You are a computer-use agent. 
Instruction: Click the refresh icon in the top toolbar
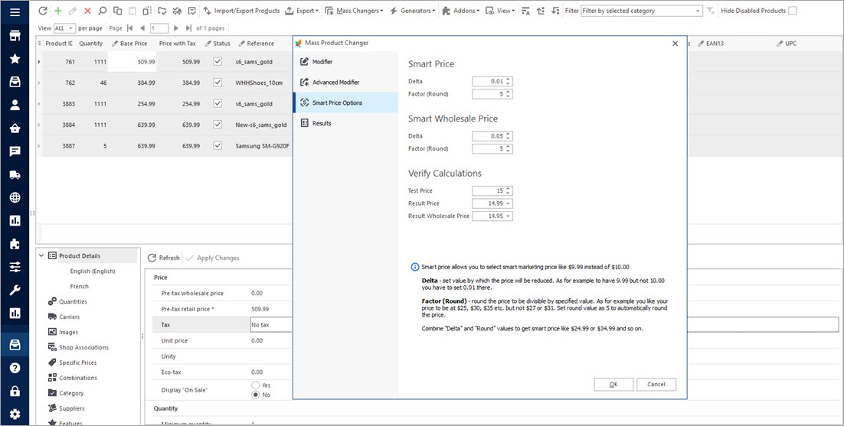coord(43,10)
